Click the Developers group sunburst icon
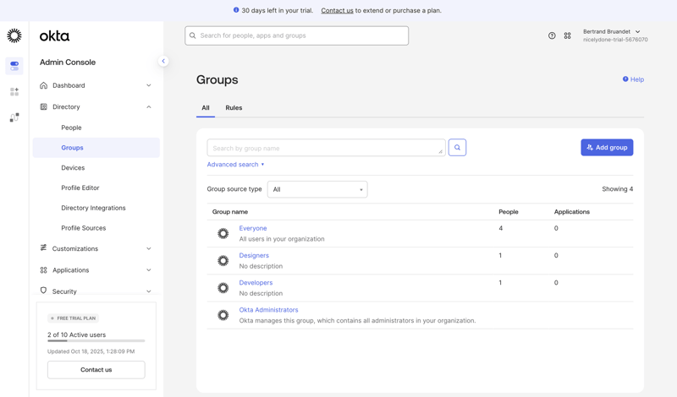The height and width of the screenshot is (397, 677). [x=223, y=288]
